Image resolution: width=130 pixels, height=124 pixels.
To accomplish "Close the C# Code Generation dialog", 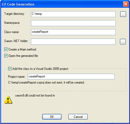I will click(x=126, y=4).
